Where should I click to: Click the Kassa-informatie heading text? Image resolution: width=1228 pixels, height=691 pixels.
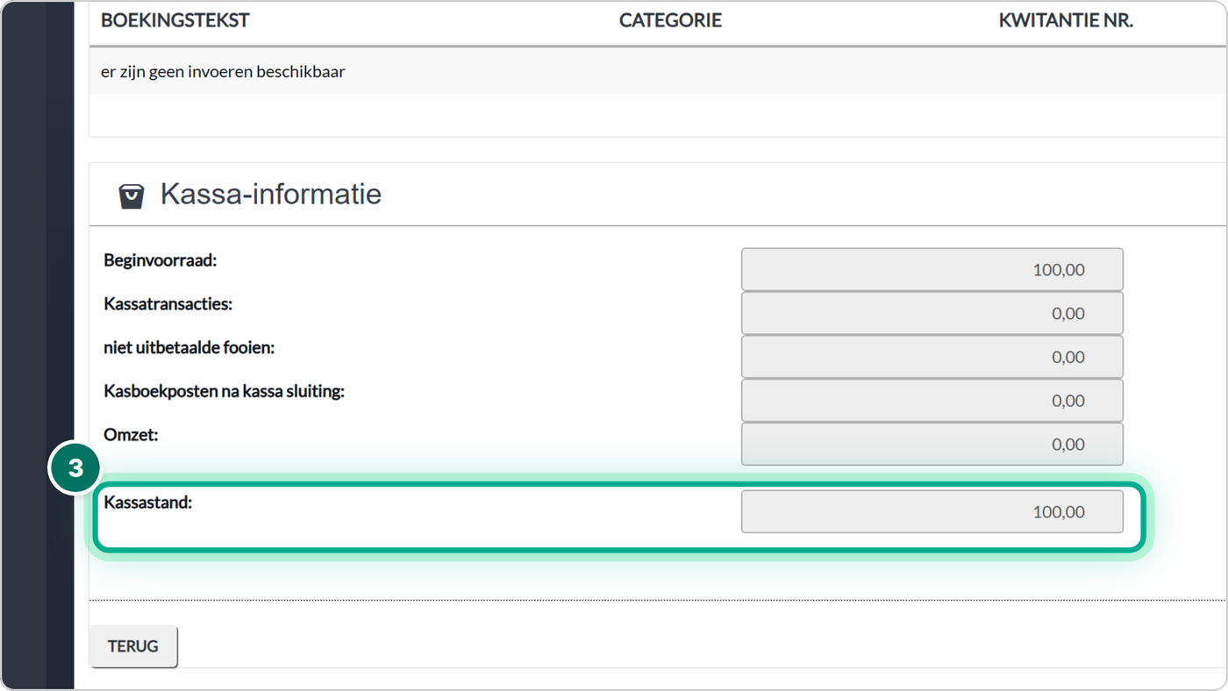click(270, 194)
